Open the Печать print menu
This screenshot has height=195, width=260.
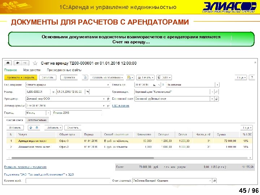pos(146,77)
